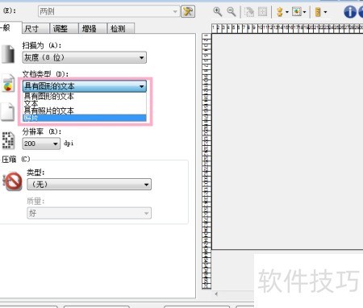This screenshot has height=308, width=363.
Task: Select 文本 document type option
Action: click(85, 103)
